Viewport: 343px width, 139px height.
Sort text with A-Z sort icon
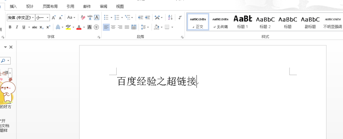pos(170,17)
